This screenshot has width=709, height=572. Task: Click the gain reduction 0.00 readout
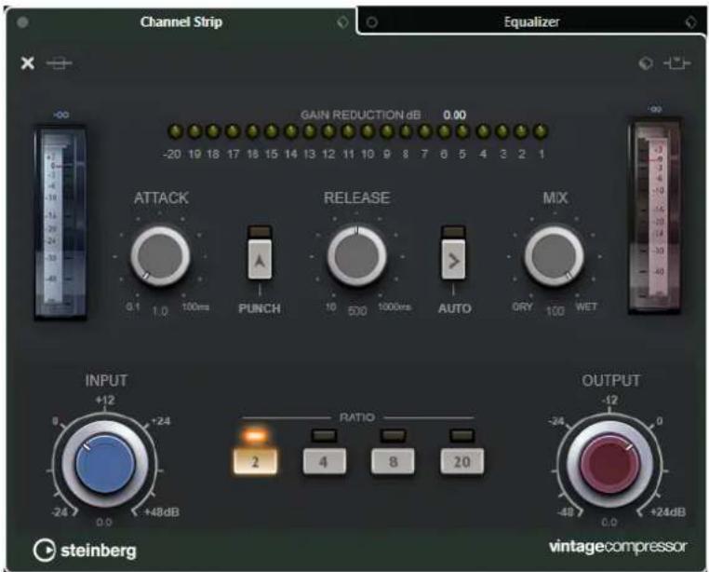click(x=454, y=115)
